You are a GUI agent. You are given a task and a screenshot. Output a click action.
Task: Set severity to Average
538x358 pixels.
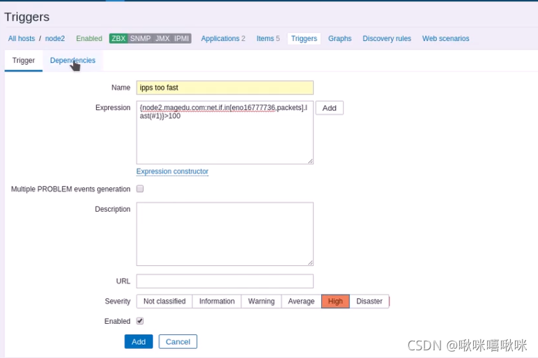click(x=301, y=302)
